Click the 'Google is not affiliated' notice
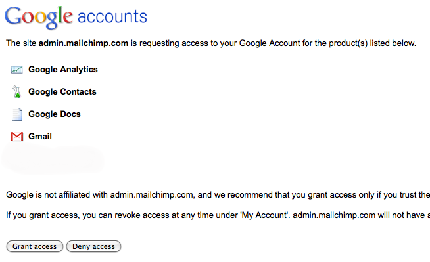 (218, 195)
